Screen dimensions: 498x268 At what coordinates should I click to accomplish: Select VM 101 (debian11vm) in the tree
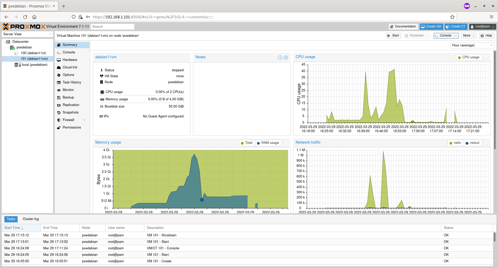[x=28, y=59]
